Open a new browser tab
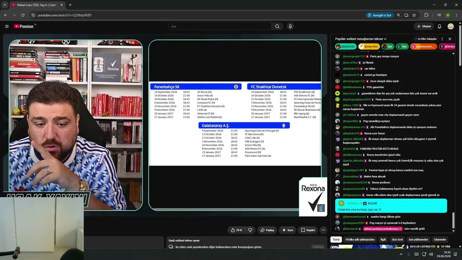 pyautogui.click(x=70, y=5)
